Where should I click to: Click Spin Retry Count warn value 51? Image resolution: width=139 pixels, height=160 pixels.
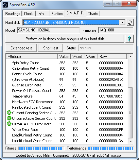click(88, 63)
